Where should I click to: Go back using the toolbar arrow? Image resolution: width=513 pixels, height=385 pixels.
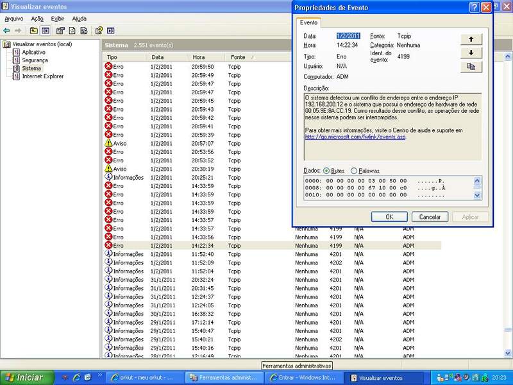(x=6, y=31)
